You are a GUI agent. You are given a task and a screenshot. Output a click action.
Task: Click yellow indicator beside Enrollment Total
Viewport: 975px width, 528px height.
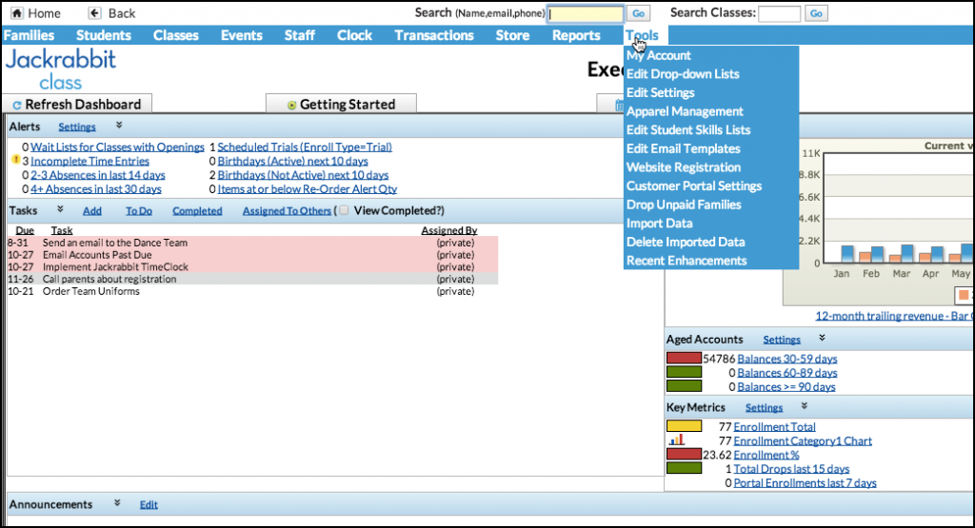tap(684, 426)
